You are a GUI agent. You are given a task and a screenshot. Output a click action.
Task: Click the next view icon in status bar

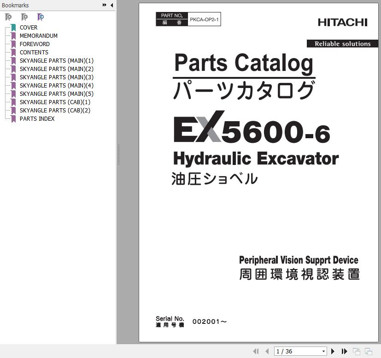[369, 352]
